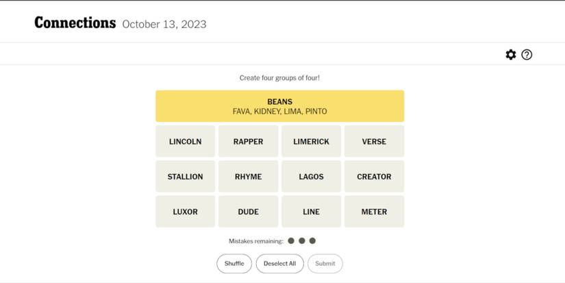The image size is (565, 283).
Task: Click the Deselect All button
Action: point(279,264)
